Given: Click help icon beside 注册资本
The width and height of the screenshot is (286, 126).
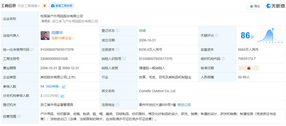Looking at the screenshot, I should coord(118,49).
